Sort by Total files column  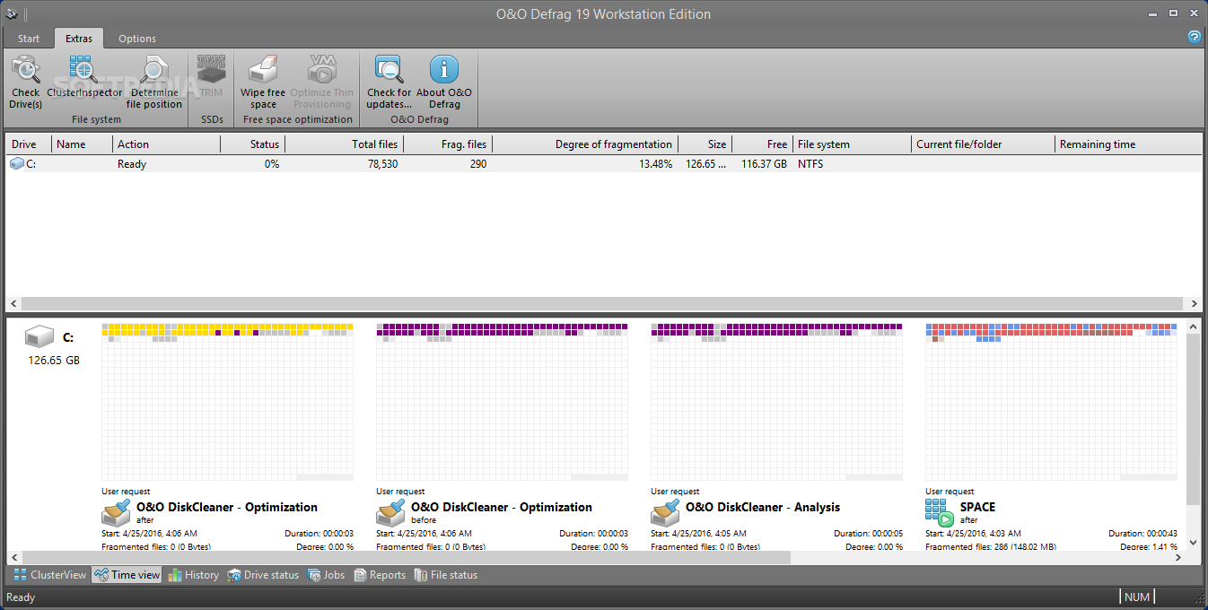[x=345, y=144]
